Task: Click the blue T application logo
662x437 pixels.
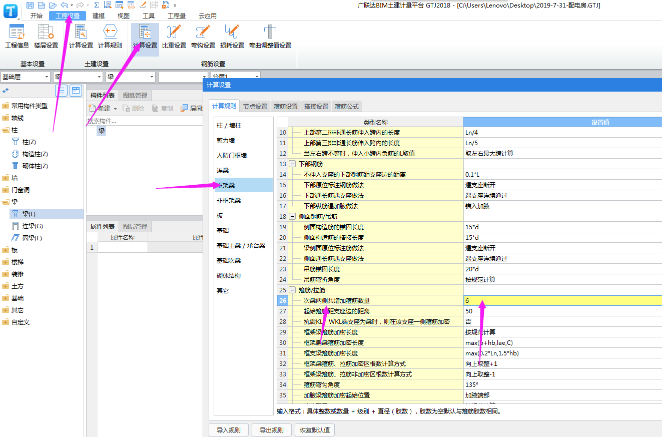Action: (10, 10)
